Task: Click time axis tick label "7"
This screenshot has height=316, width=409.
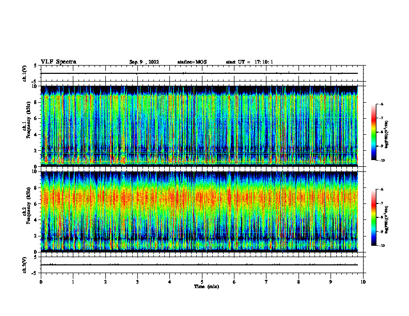Action: pos(266,282)
